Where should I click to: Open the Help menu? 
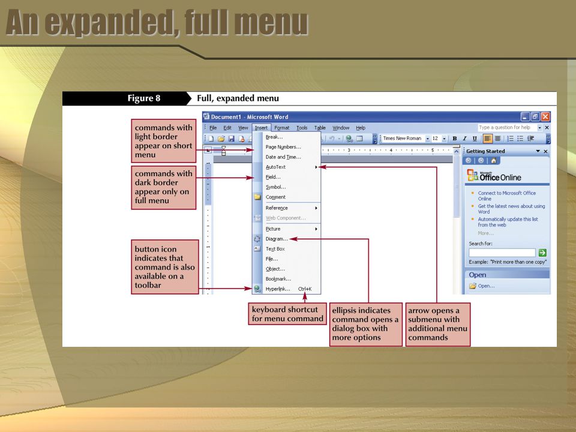click(x=361, y=128)
